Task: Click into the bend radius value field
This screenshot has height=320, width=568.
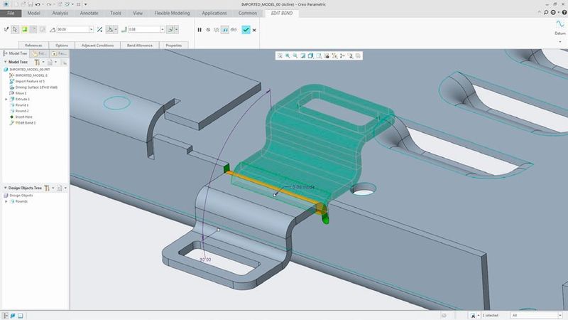Action: pos(144,29)
